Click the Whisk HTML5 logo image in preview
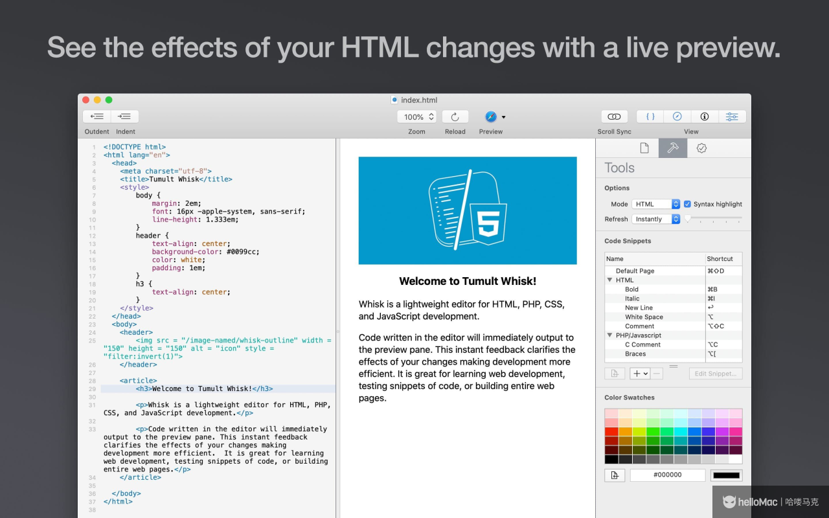The image size is (829, 518). point(468,210)
